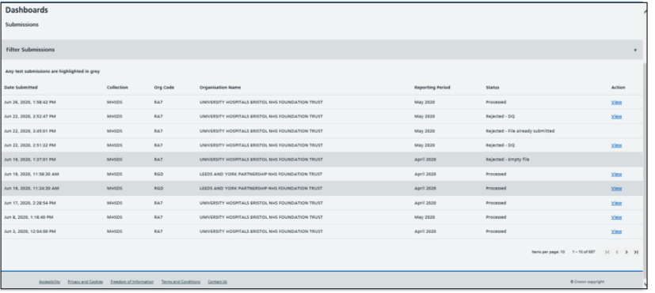Click the 'Items per page: 10' selector
655x293 pixels.
pos(548,252)
